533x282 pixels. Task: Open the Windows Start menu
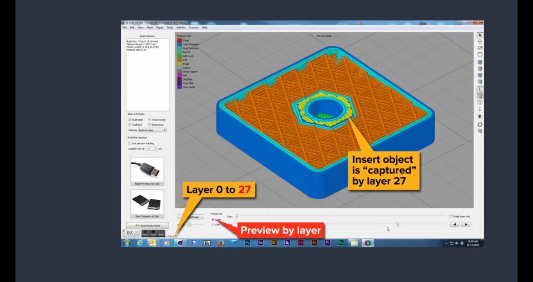click(127, 243)
